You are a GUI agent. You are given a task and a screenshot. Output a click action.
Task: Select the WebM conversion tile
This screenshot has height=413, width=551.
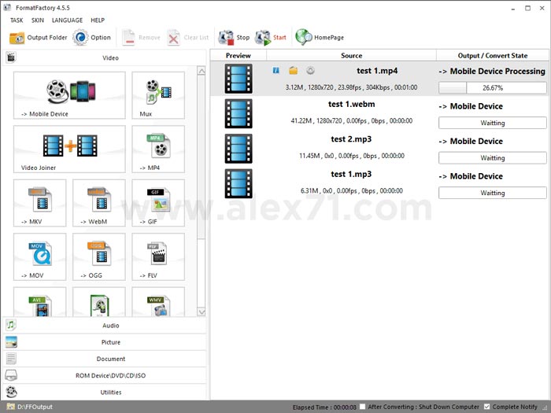click(x=98, y=203)
